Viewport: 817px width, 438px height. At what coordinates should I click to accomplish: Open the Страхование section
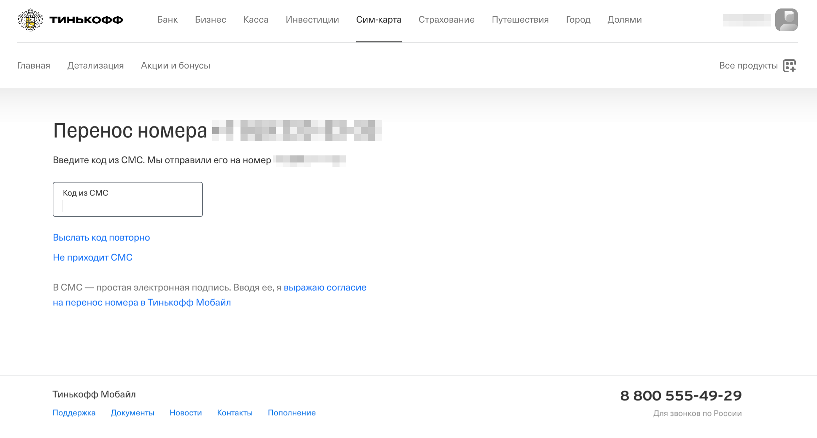pos(446,20)
